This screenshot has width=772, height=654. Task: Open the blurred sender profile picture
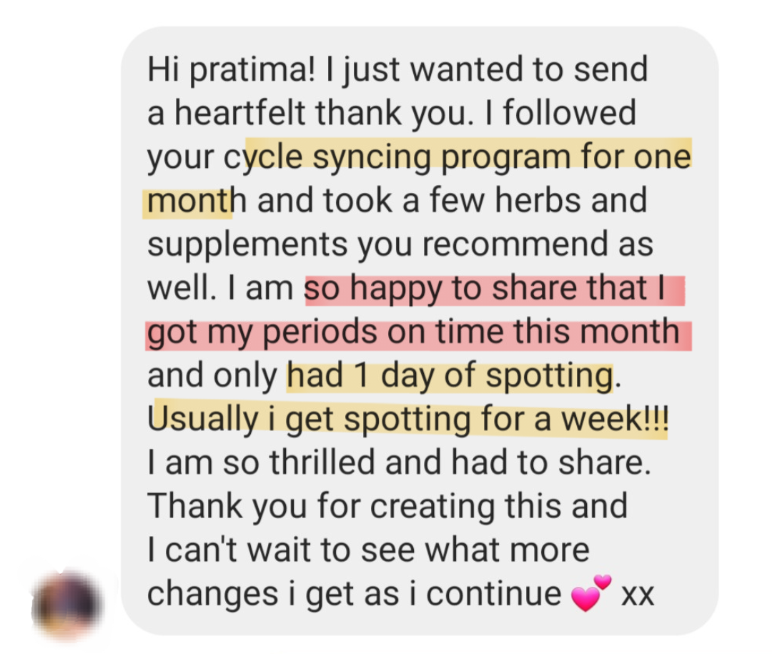66,604
